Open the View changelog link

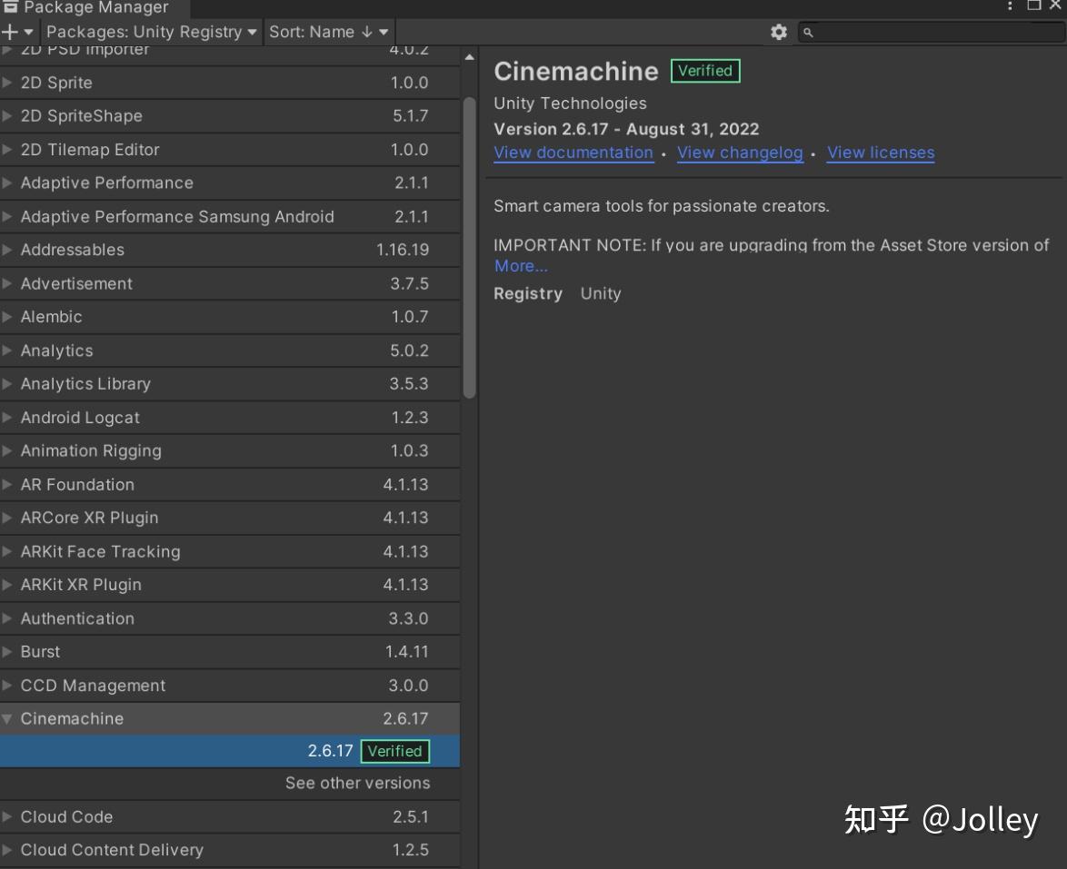pyautogui.click(x=740, y=152)
